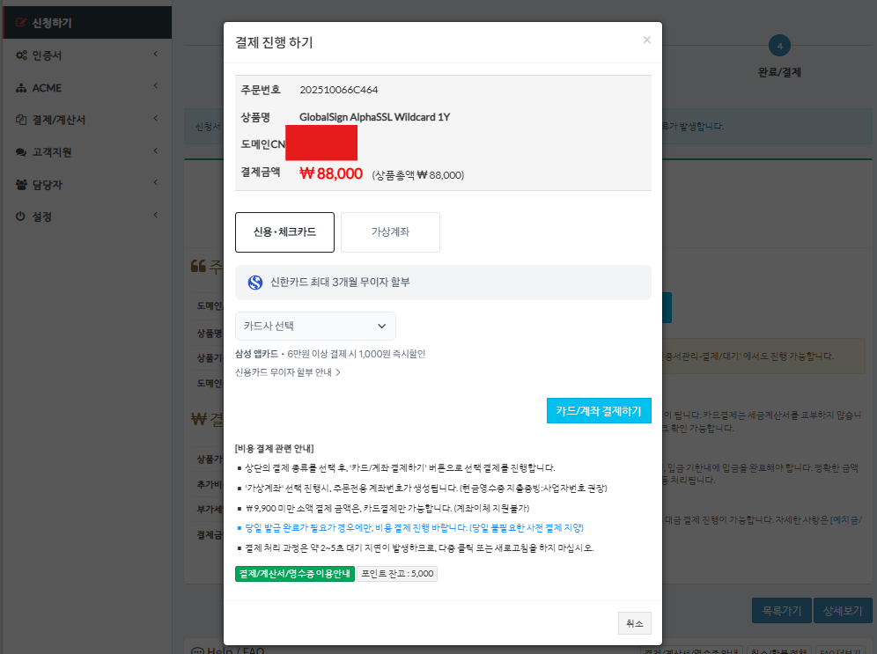This screenshot has height=654, width=877.
Task: Click the red ₩88,000 payment amount
Action: click(x=331, y=173)
